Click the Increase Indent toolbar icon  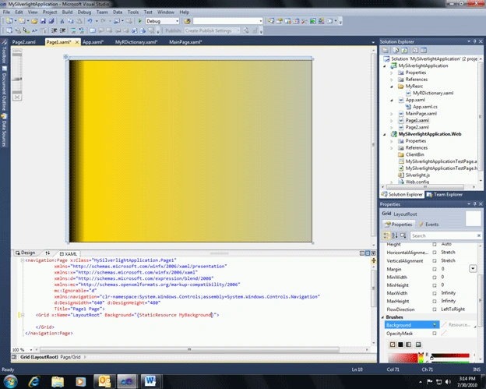(x=62, y=30)
